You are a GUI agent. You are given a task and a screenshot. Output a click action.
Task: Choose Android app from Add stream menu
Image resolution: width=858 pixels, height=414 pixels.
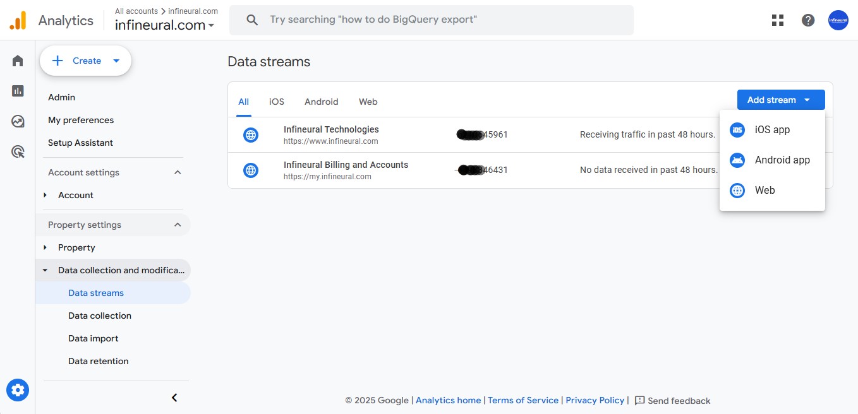(x=772, y=160)
